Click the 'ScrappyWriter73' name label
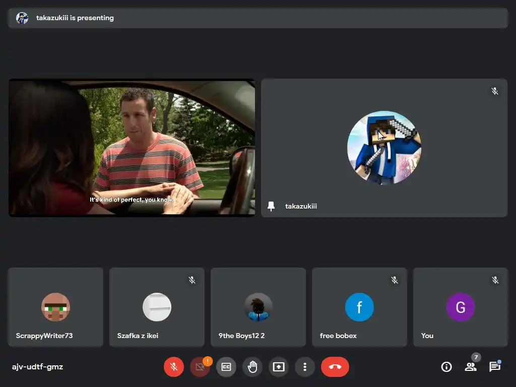Image resolution: width=516 pixels, height=387 pixels. tap(44, 336)
